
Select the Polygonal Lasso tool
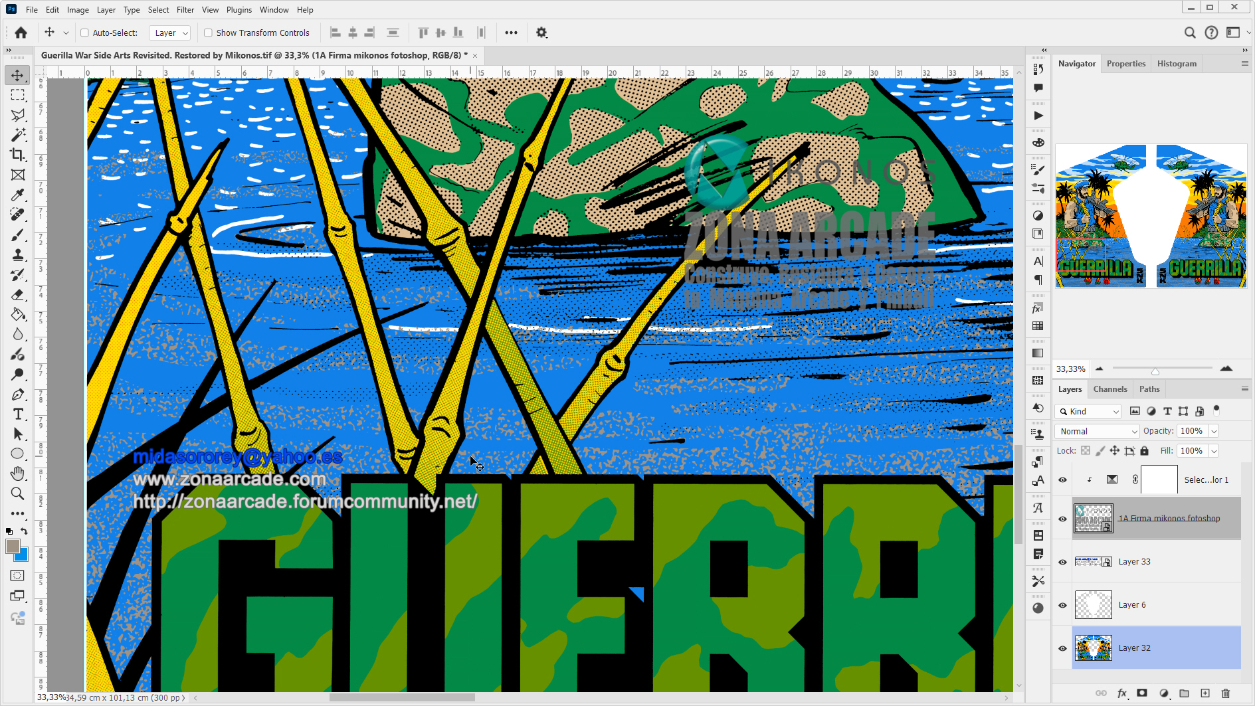pyautogui.click(x=18, y=115)
